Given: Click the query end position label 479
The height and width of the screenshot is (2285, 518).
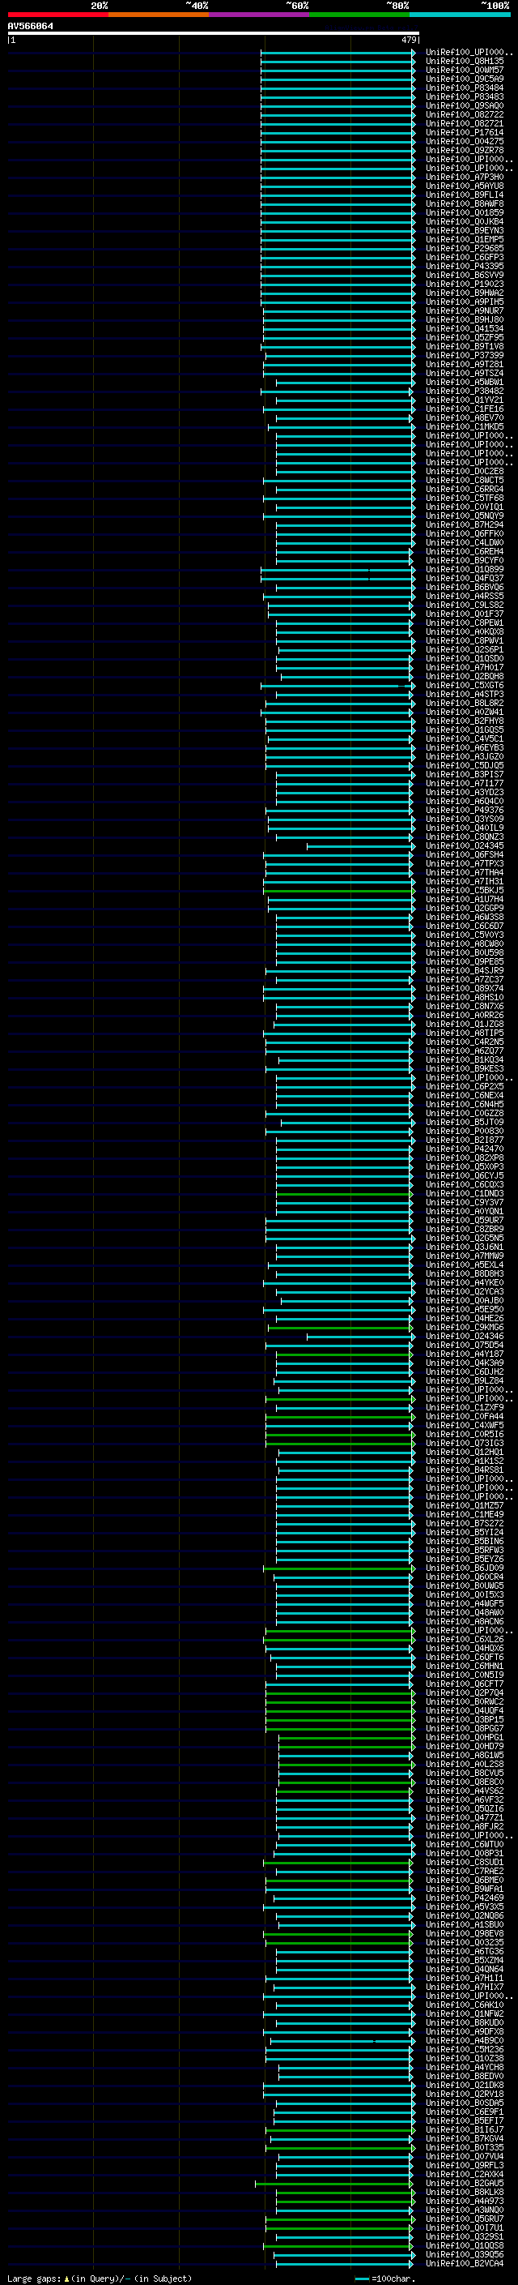Looking at the screenshot, I should point(408,40).
